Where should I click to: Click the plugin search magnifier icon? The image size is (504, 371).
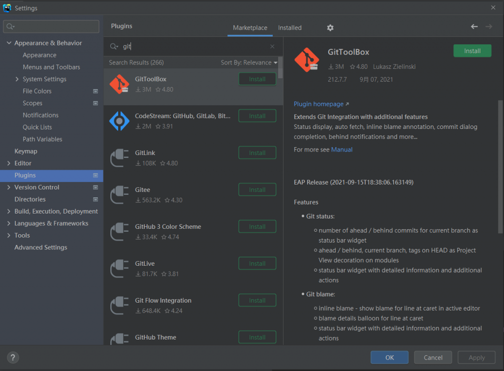[x=114, y=47]
